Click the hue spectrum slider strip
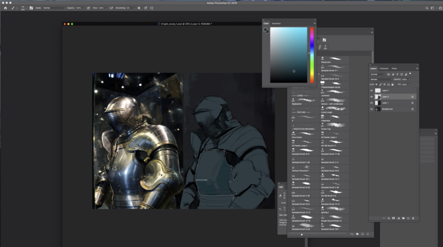Screen dimensions: 443x247 pos(312,55)
